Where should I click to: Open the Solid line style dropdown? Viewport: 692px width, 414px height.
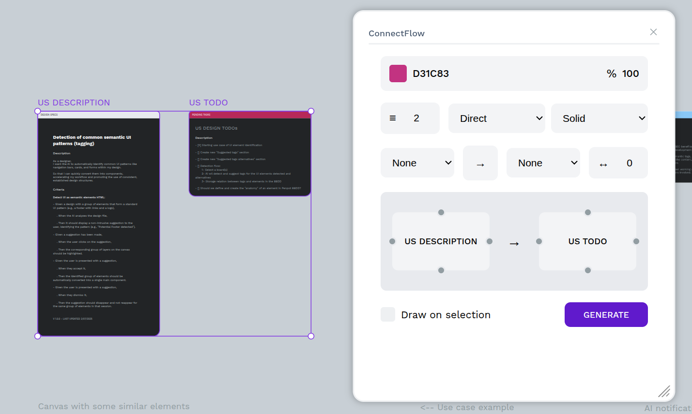(600, 118)
